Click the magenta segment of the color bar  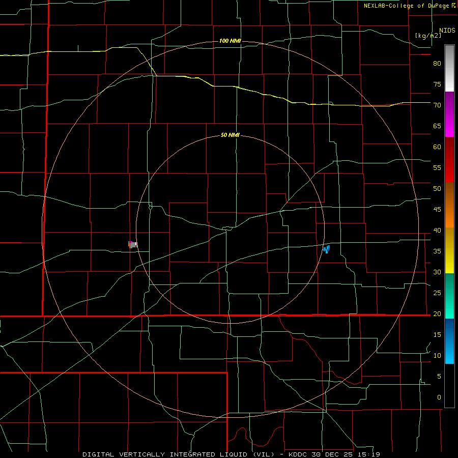[x=449, y=114]
